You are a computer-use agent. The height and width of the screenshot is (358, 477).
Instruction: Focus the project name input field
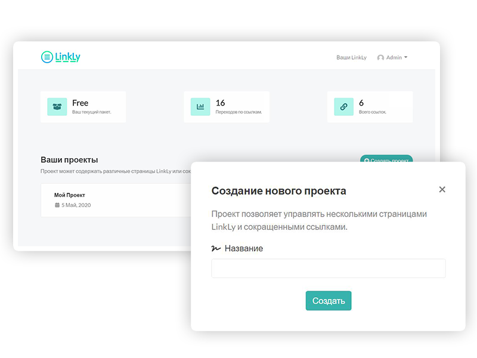328,268
